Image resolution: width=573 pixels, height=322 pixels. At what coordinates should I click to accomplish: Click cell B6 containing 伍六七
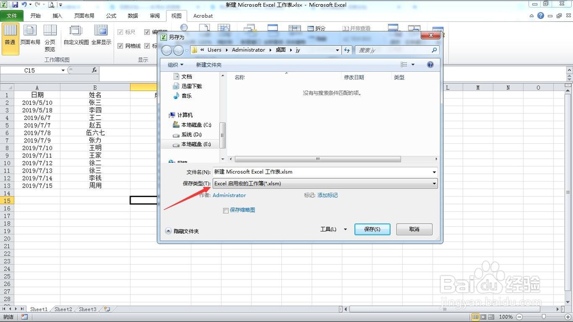tap(95, 133)
